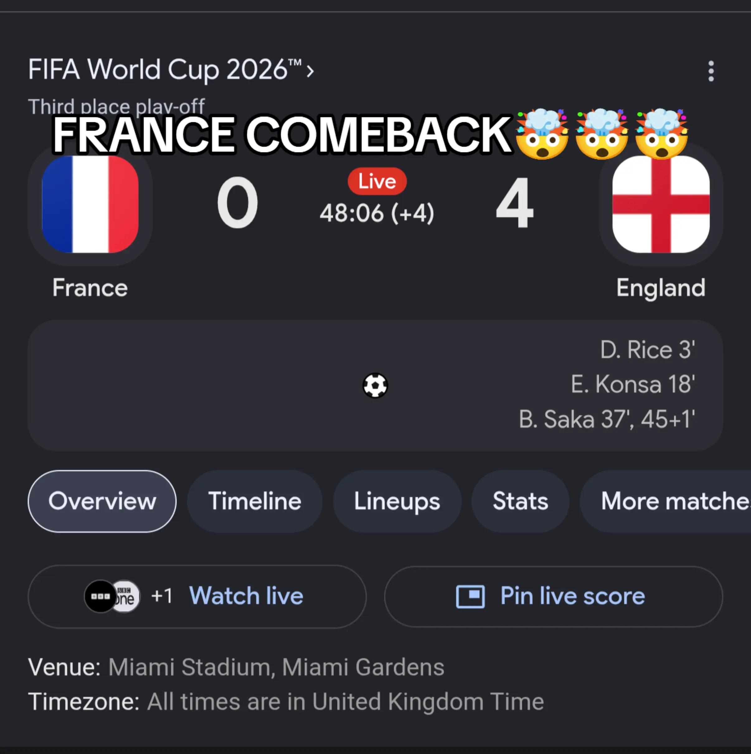Screen dimensions: 751x754
Task: Open the three-dot more options menu
Action: point(711,71)
